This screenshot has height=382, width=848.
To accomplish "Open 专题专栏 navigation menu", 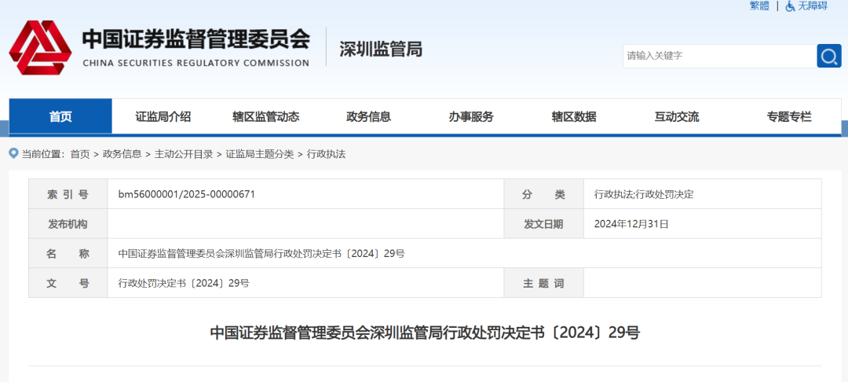I will (x=789, y=116).
